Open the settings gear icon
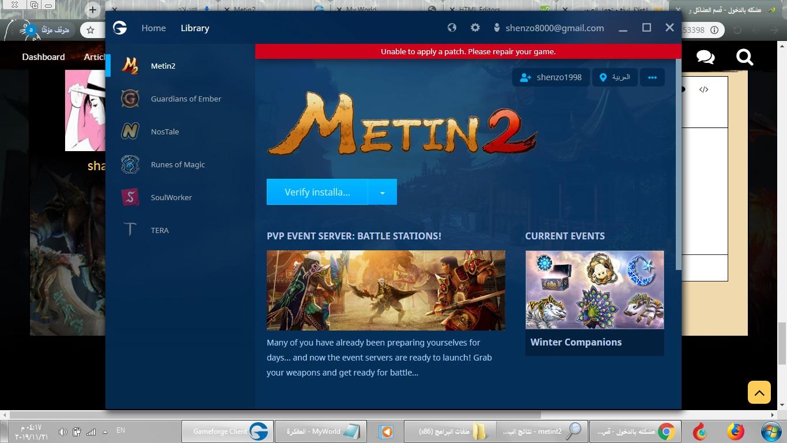Image resolution: width=787 pixels, height=443 pixels. tap(475, 28)
